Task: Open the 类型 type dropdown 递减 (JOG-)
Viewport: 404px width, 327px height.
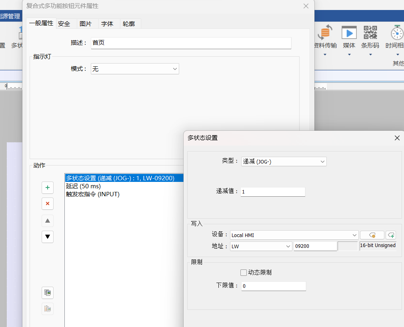Action: (x=284, y=162)
